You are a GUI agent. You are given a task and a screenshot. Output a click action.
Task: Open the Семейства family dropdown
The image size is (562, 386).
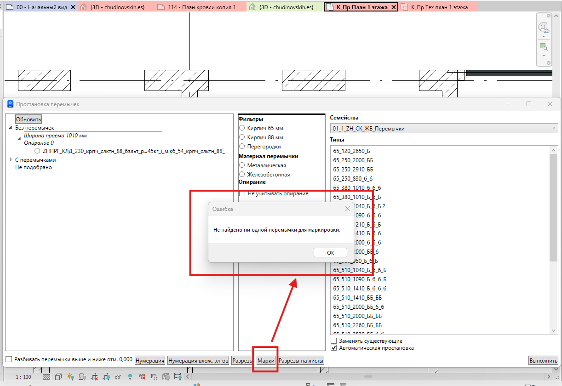[444, 129]
